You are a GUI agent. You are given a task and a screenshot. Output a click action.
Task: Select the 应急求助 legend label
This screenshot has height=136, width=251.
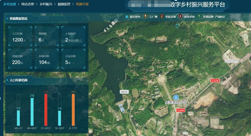189,17
